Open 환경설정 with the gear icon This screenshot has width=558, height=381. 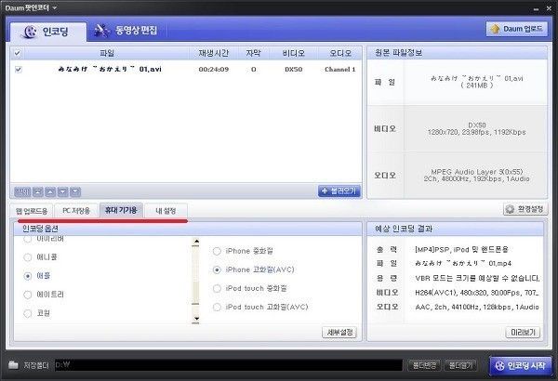525,209
